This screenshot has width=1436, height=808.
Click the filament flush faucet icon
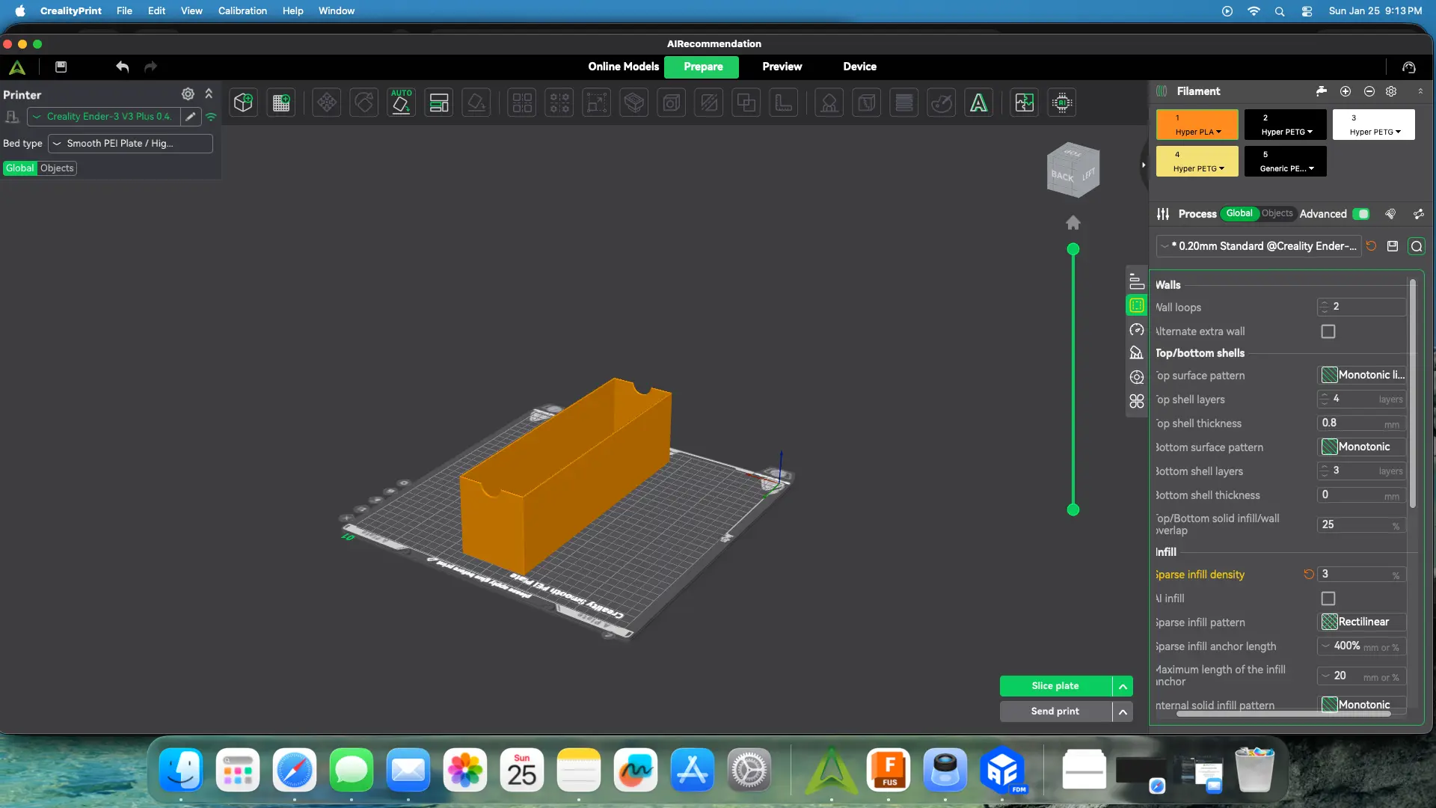(x=1322, y=91)
